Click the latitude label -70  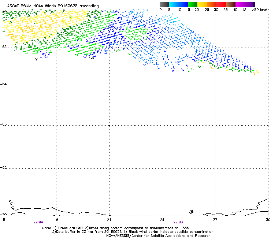[x=3, y=215]
